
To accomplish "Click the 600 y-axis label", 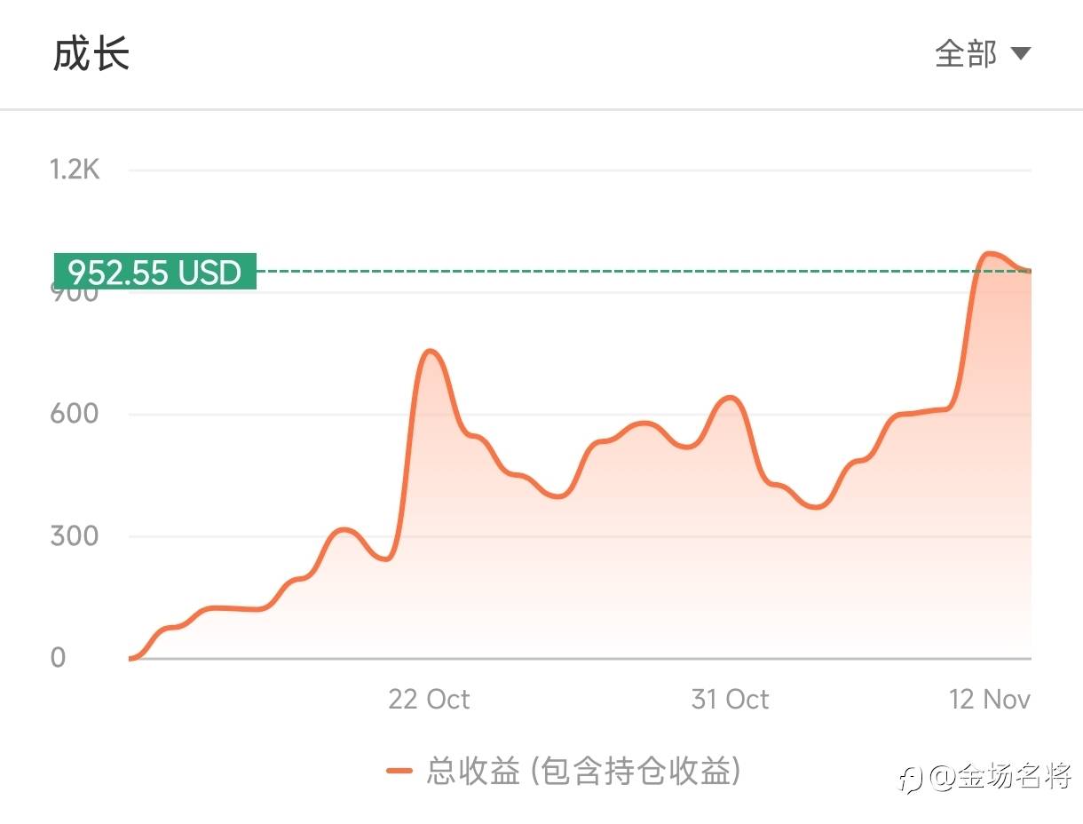I will tap(72, 414).
